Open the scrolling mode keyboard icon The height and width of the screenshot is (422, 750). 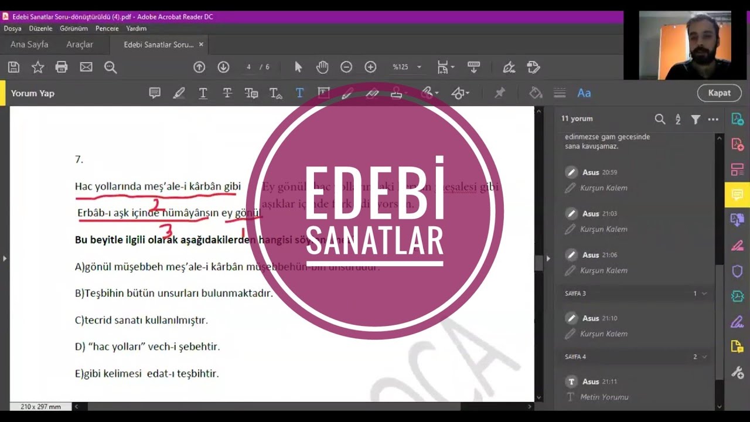pos(473,67)
